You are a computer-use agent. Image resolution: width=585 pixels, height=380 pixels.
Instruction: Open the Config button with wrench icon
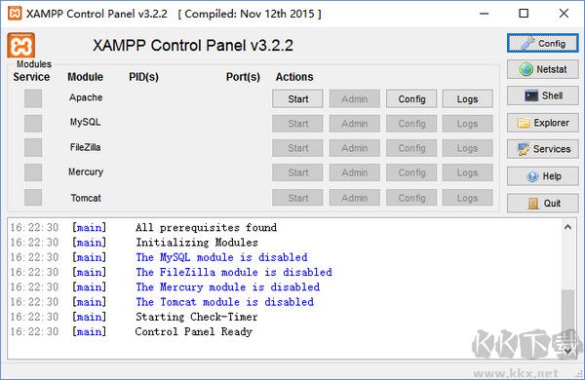542,43
